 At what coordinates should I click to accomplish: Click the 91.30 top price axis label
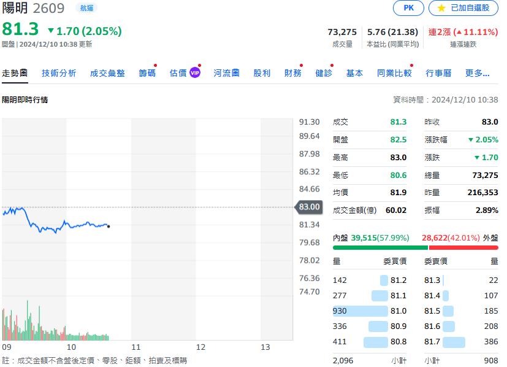310,122
